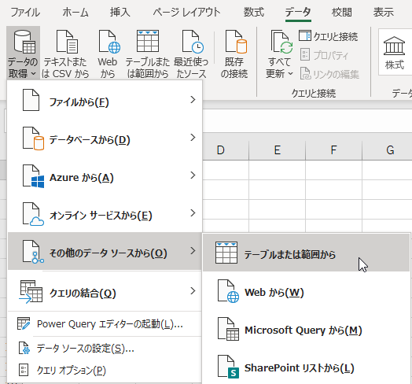Image resolution: width=412 pixels, height=384 pixels.
Task: Open オンライン サービスから(E) submenu
Action: [105, 213]
